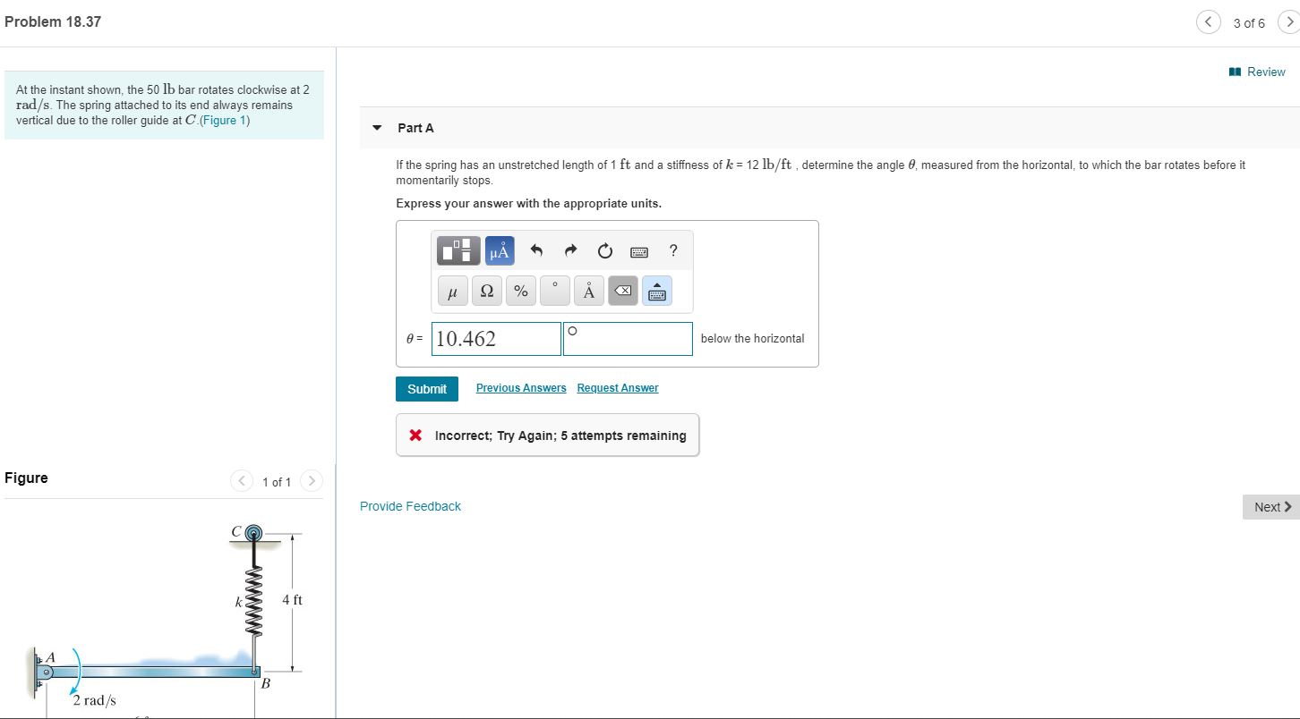
Task: Click the 'Figure' heading
Action: point(26,478)
